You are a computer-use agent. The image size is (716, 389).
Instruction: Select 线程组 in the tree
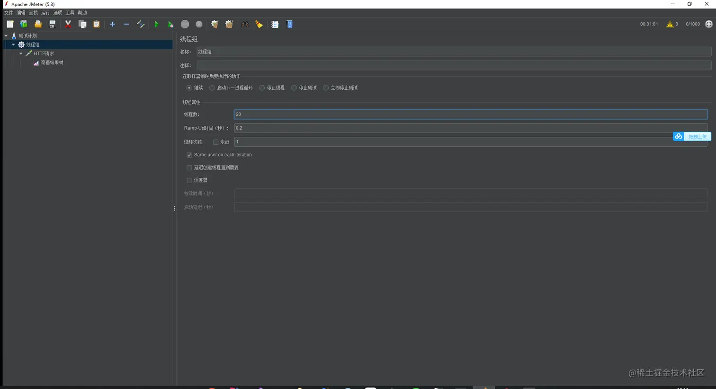click(33, 44)
